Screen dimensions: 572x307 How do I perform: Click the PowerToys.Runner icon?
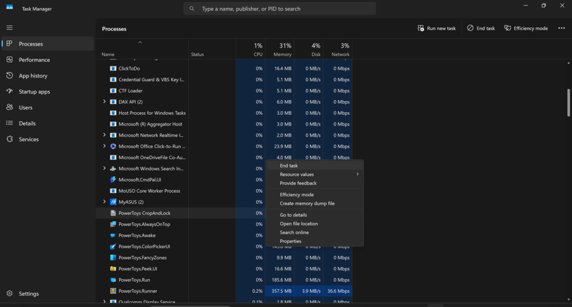(113, 291)
